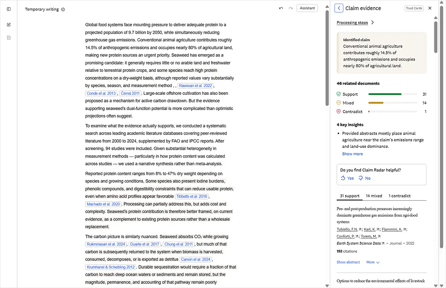Go back from the Claim evidence panel

[339, 8]
